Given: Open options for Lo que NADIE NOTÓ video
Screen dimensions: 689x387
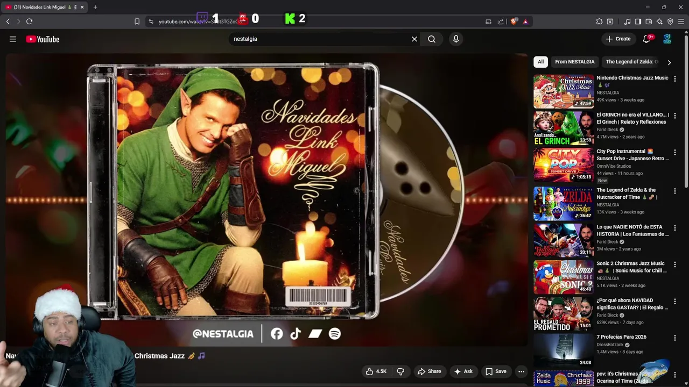Looking at the screenshot, I should pyautogui.click(x=675, y=228).
